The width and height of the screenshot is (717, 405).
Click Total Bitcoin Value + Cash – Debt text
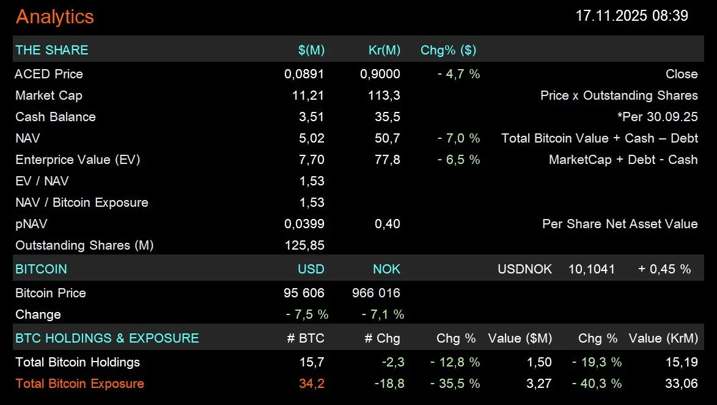point(600,138)
